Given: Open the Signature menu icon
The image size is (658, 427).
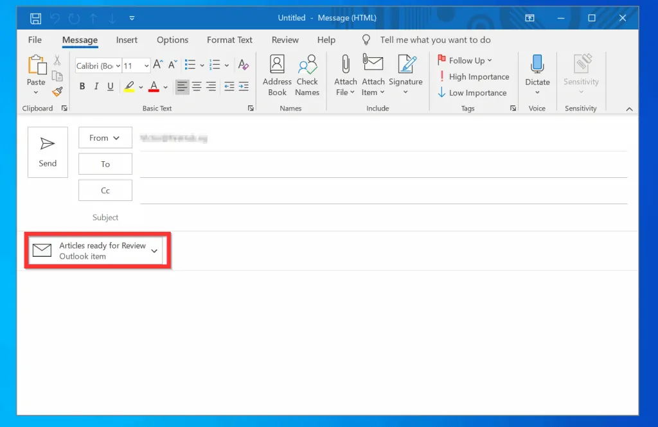Looking at the screenshot, I should click(405, 64).
